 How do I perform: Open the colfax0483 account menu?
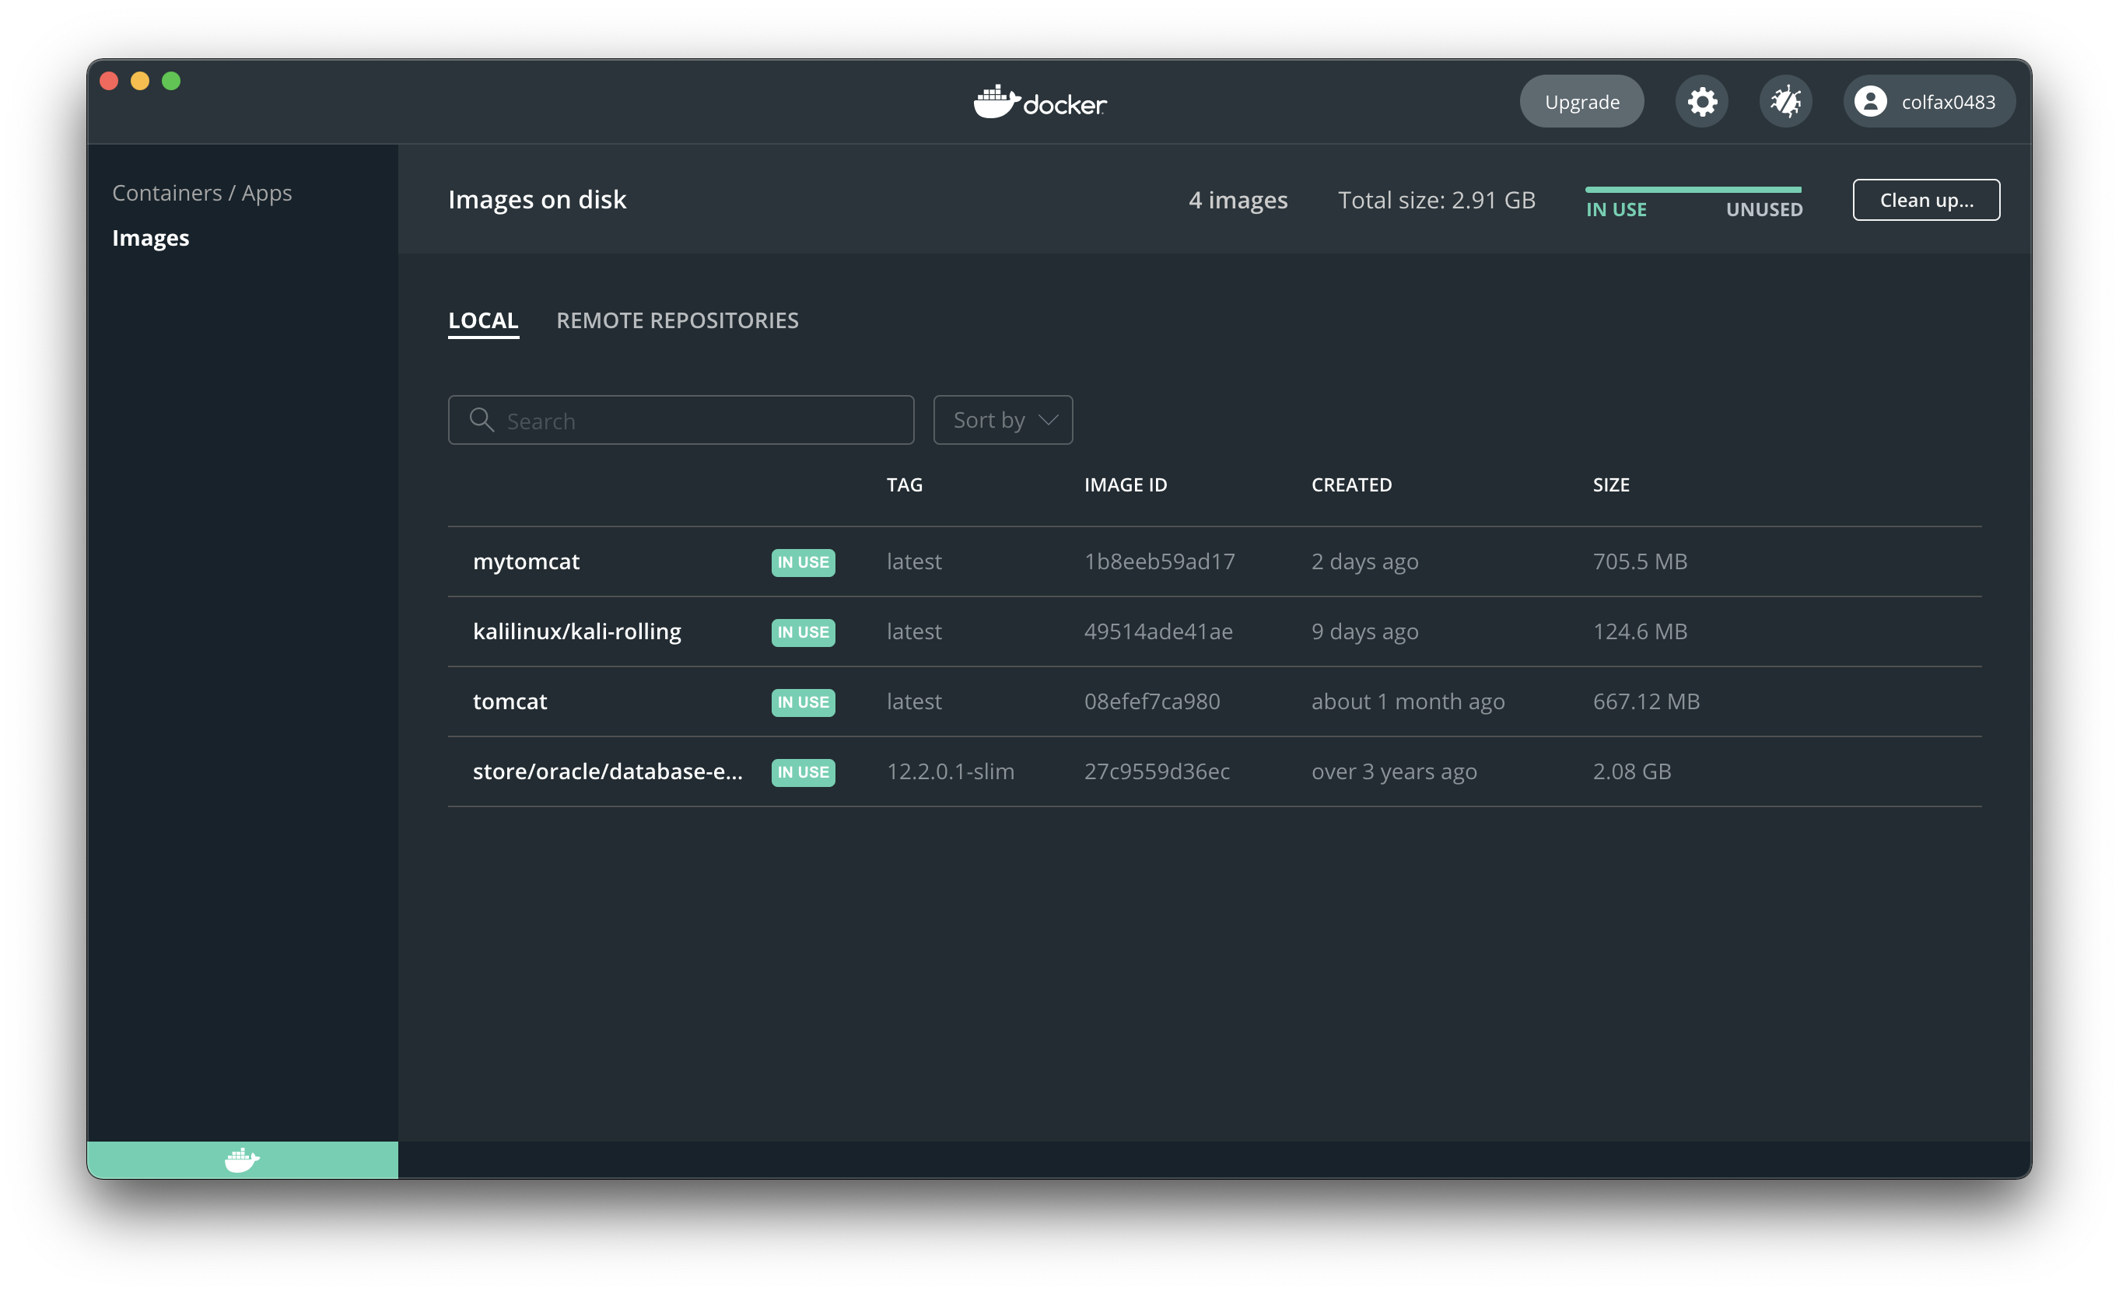(x=1947, y=103)
